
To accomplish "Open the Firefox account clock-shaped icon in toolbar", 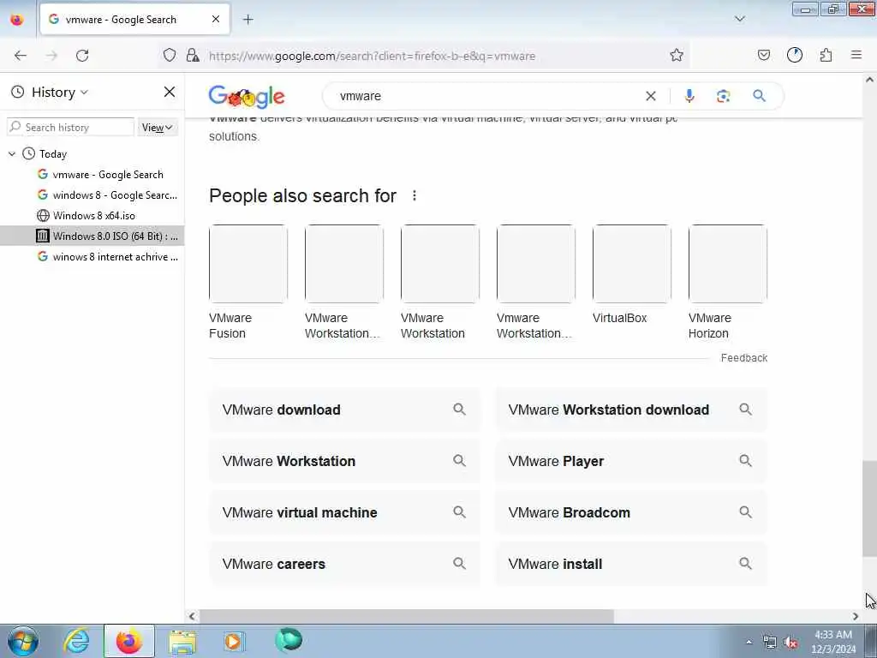I will pos(794,55).
